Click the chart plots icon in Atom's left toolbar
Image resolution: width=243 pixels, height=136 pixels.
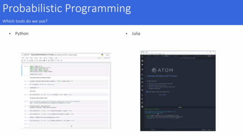(142, 79)
